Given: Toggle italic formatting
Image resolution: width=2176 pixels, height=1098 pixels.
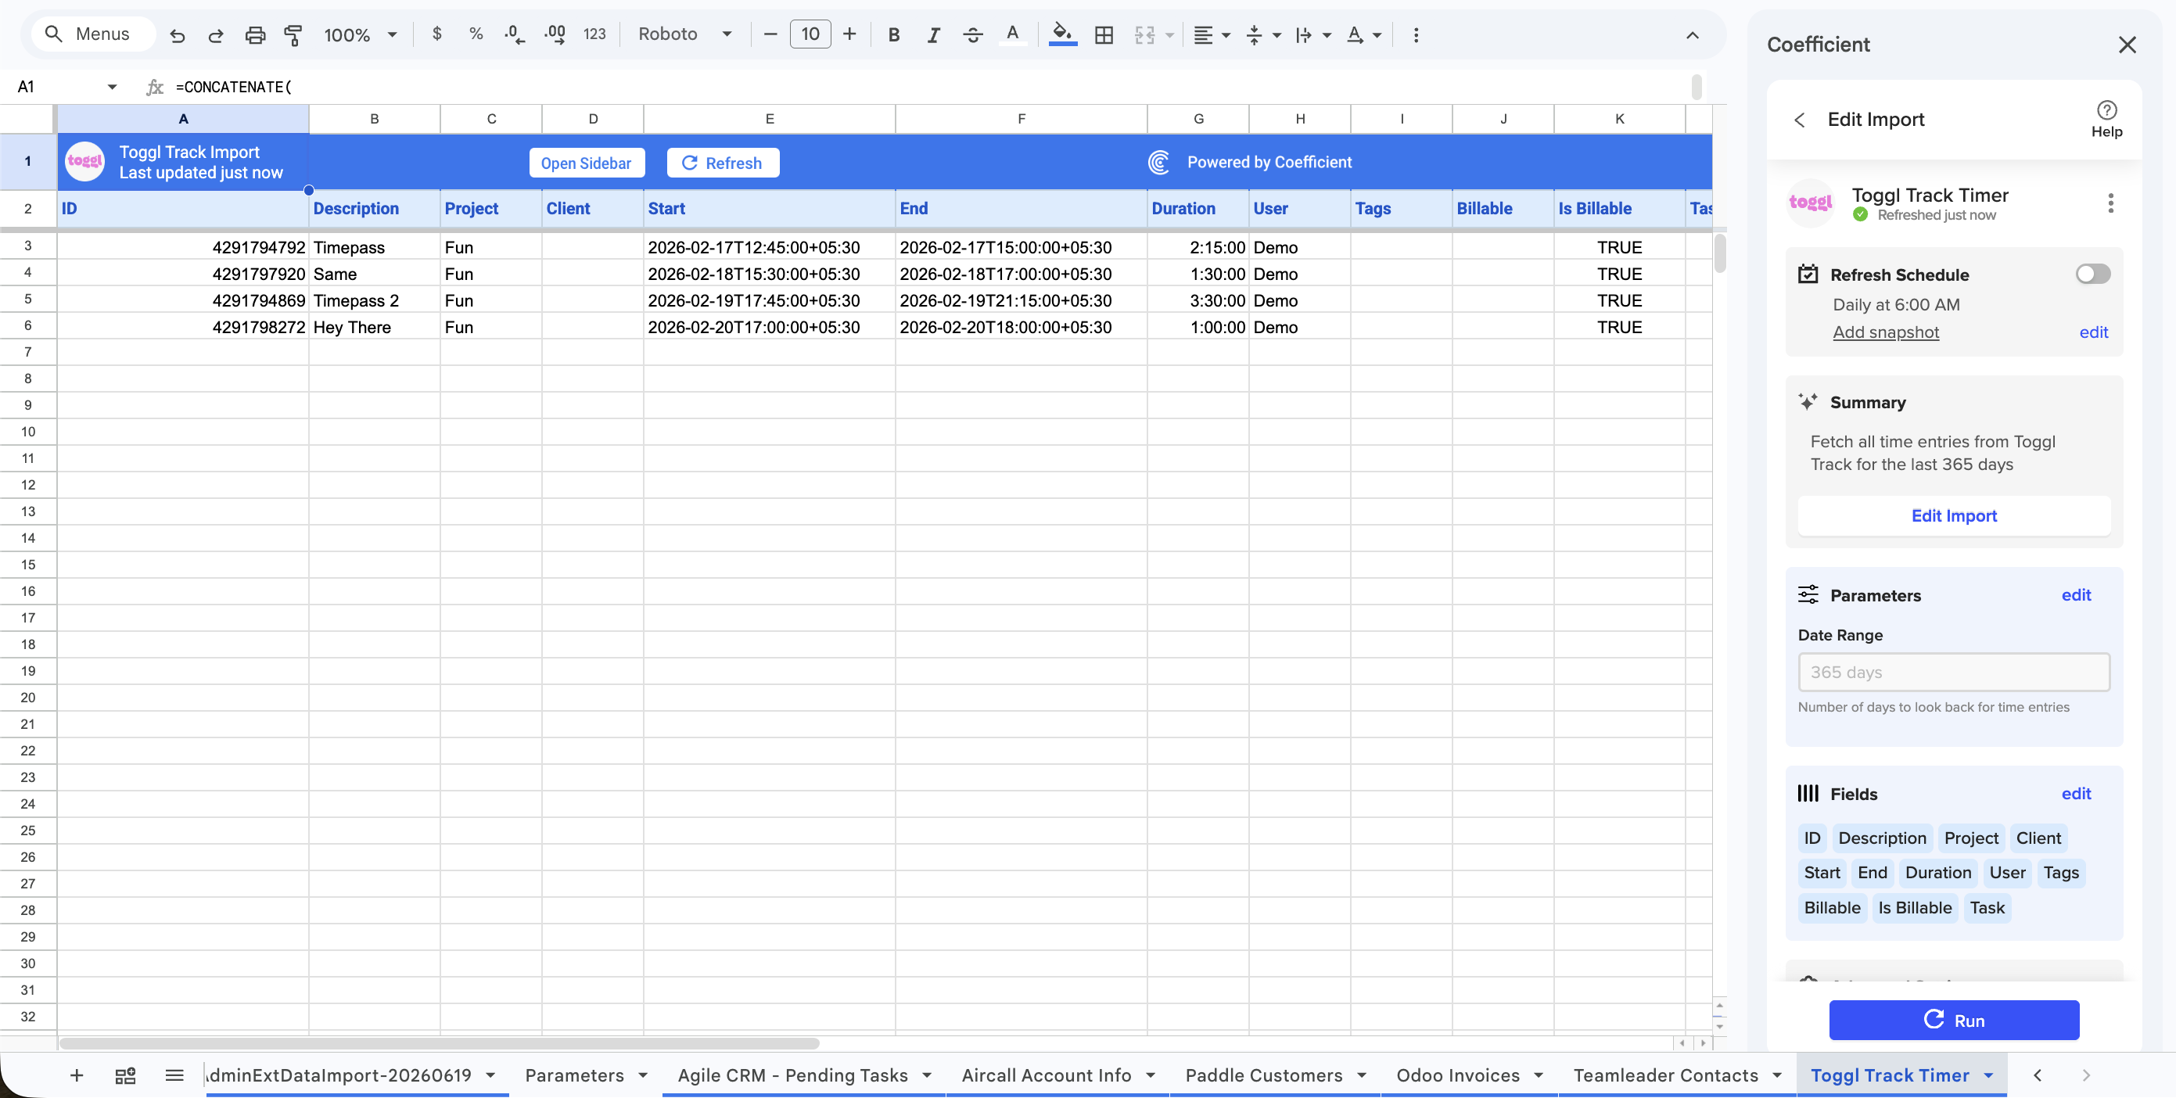Looking at the screenshot, I should 932,34.
